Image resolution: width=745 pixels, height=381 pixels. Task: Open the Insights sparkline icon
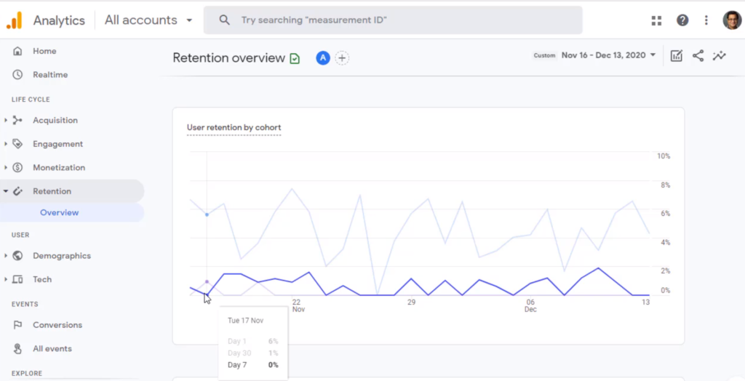(x=720, y=55)
